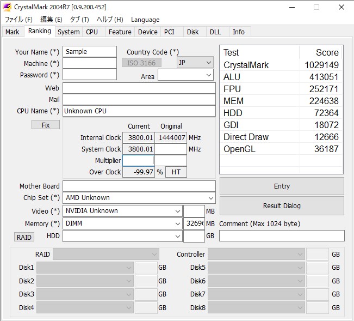This screenshot has height=321, width=354.
Task: Click the Entry button
Action: 282,186
